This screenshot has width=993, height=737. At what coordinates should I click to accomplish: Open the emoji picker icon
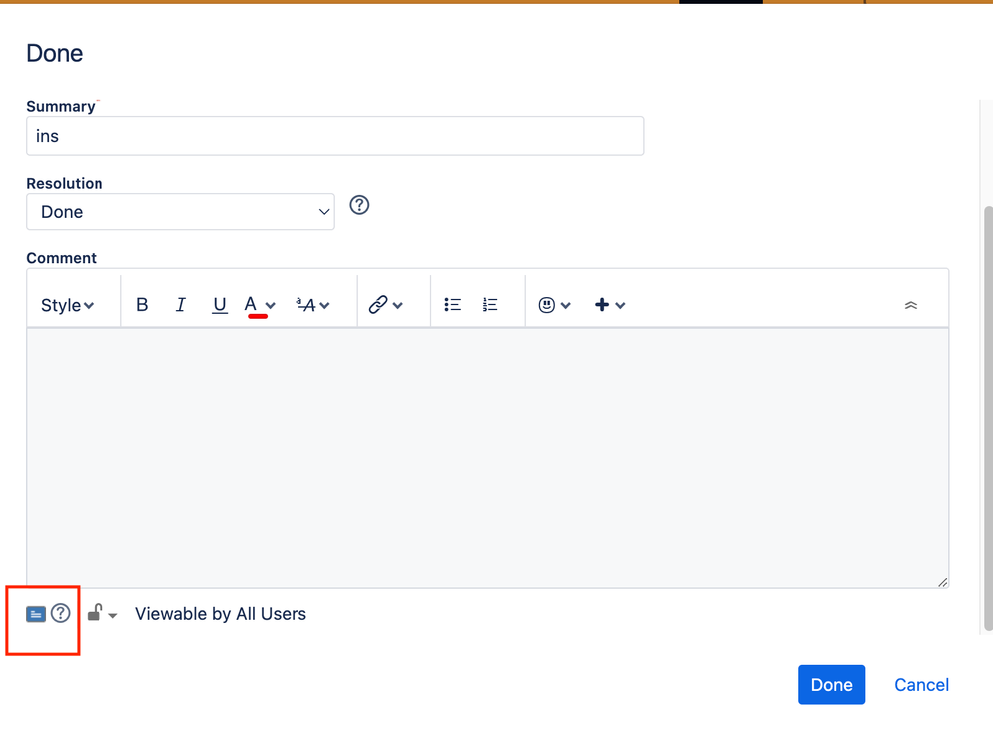click(548, 304)
